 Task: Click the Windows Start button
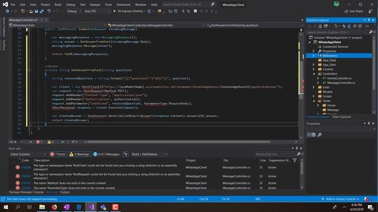(x=5, y=207)
